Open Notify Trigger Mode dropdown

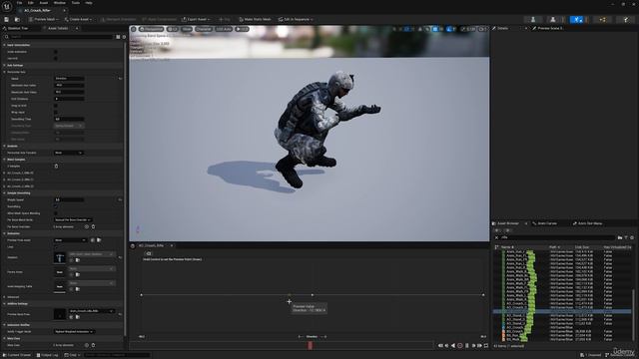point(74,332)
